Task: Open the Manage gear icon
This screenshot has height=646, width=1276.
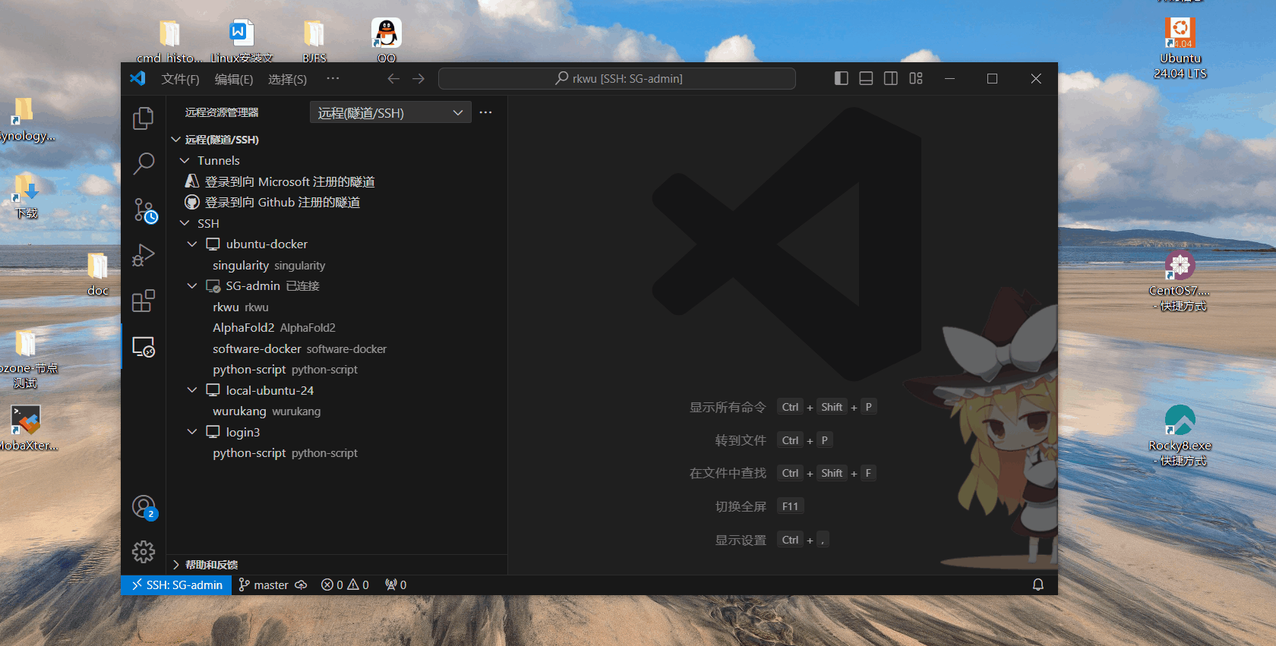Action: click(144, 552)
